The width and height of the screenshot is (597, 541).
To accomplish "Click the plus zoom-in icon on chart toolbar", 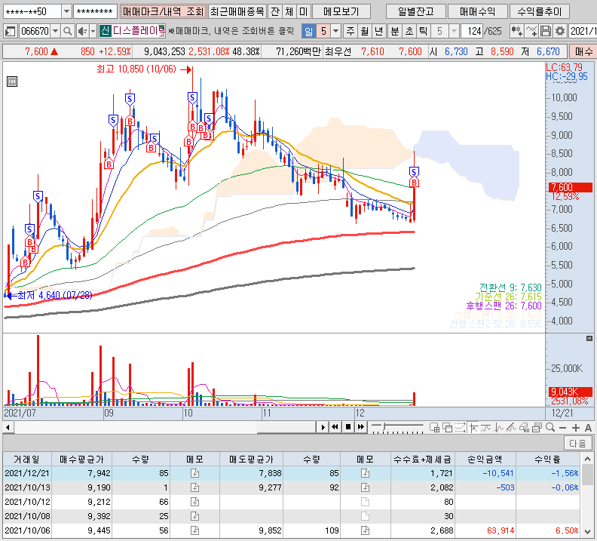I will 576,428.
